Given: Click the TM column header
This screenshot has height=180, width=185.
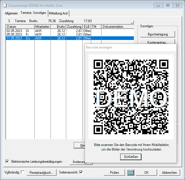Looking at the screenshot, I should (x=96, y=27).
